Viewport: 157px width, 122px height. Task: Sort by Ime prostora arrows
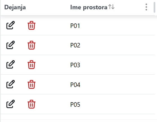pos(111,7)
